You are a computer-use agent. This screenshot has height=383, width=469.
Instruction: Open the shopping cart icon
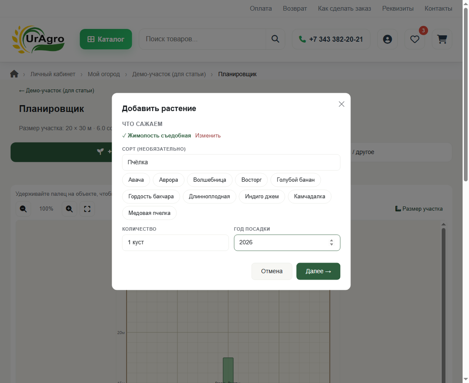[442, 39]
